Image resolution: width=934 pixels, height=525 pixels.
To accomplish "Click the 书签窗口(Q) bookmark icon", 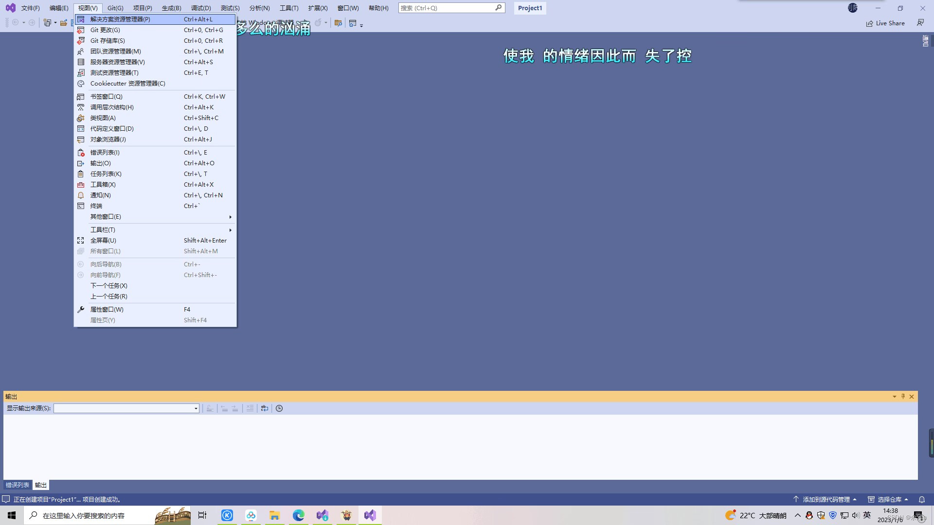I will pyautogui.click(x=81, y=97).
